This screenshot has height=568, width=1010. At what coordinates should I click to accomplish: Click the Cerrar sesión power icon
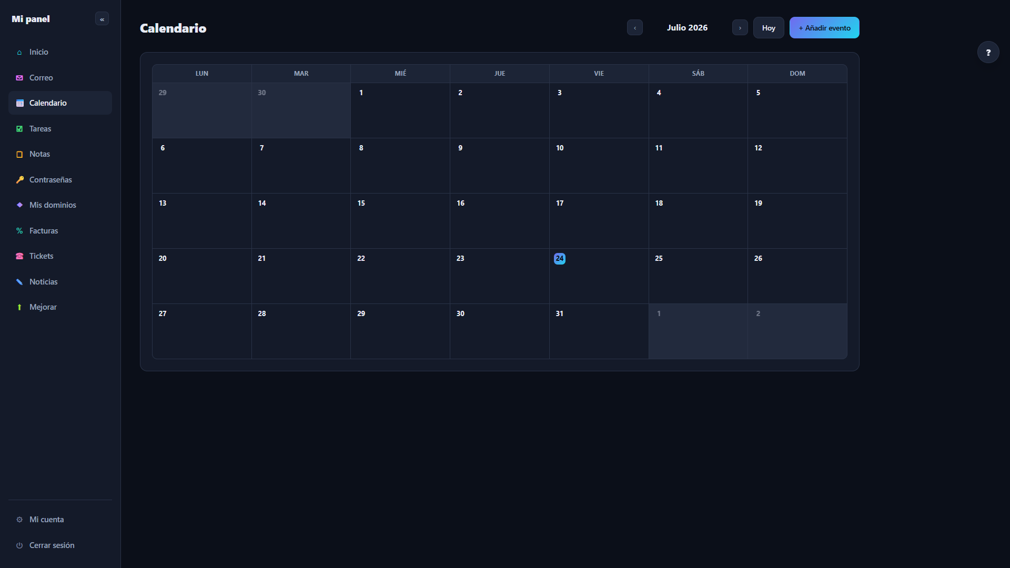19,545
